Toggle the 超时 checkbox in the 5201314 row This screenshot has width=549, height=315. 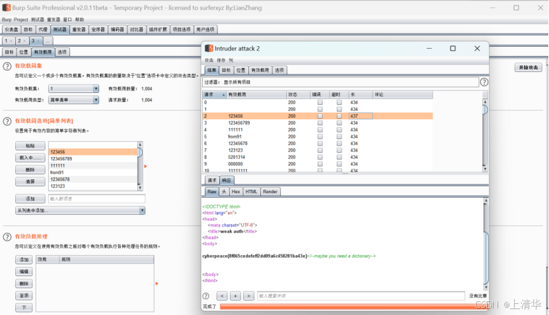click(x=339, y=157)
